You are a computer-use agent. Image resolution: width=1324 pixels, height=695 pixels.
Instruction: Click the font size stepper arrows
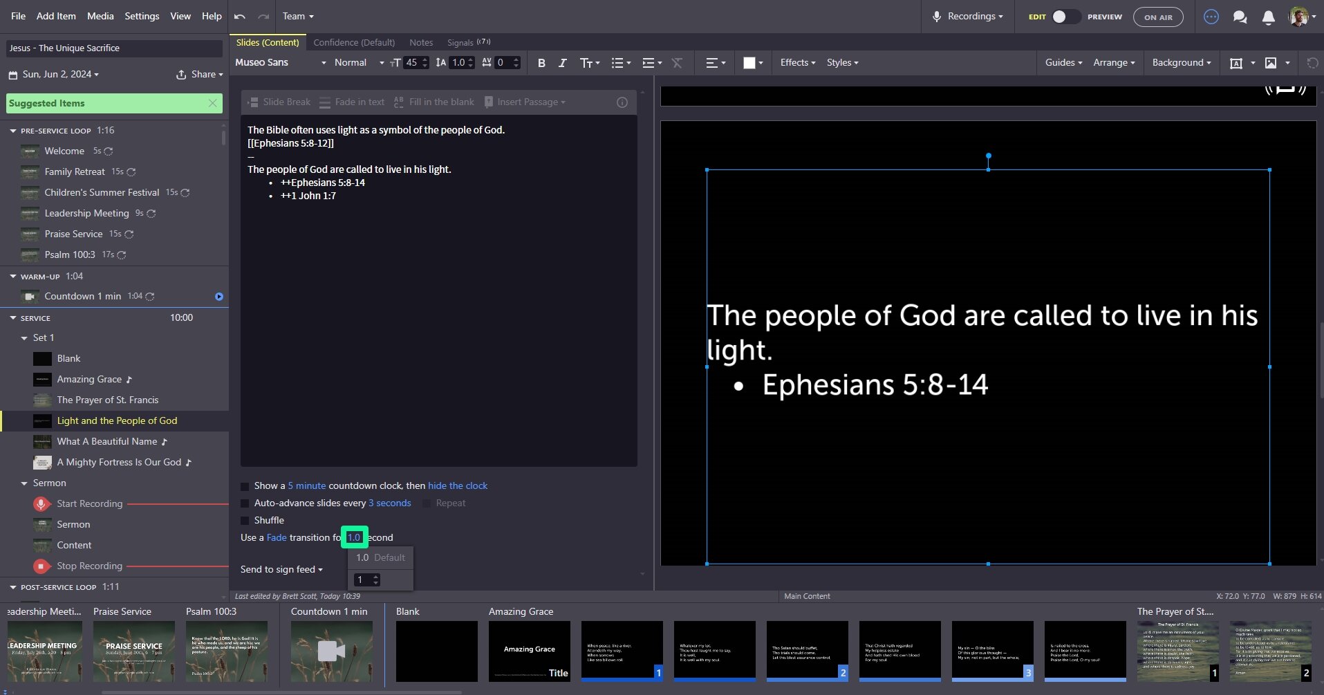(425, 63)
